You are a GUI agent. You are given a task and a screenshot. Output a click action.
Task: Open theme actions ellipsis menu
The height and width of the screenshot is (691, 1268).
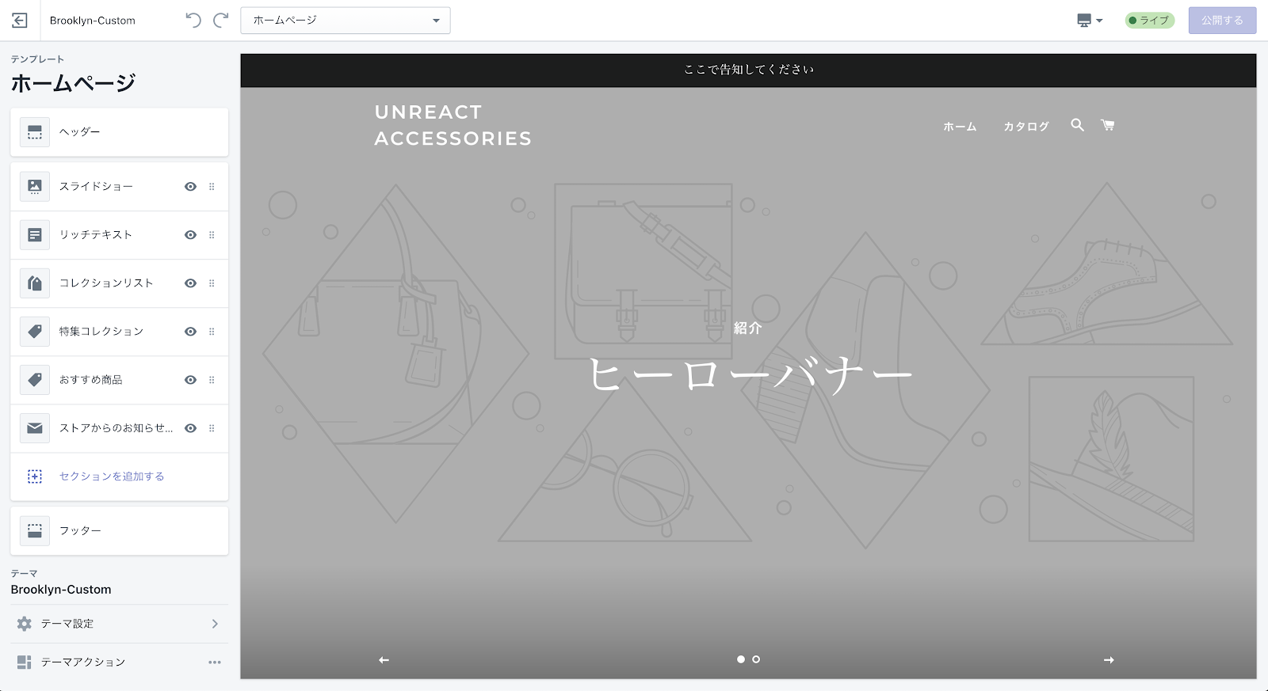pos(215,663)
